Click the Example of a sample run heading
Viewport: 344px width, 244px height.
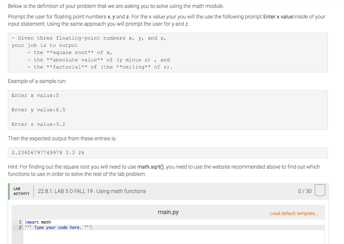click(37, 81)
